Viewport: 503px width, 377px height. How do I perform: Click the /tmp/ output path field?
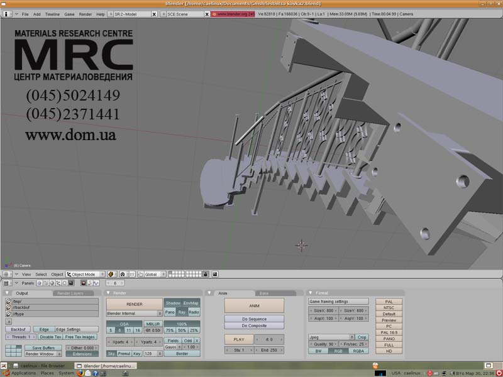(x=55, y=302)
